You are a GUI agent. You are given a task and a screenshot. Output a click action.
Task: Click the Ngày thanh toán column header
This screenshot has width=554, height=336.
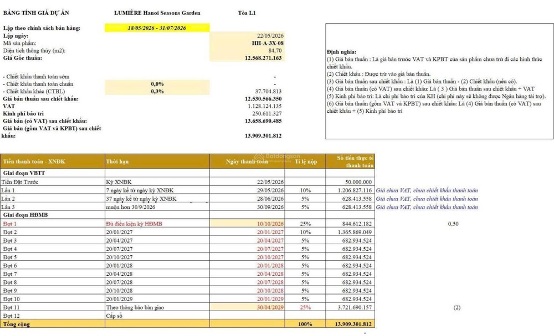coord(247,161)
